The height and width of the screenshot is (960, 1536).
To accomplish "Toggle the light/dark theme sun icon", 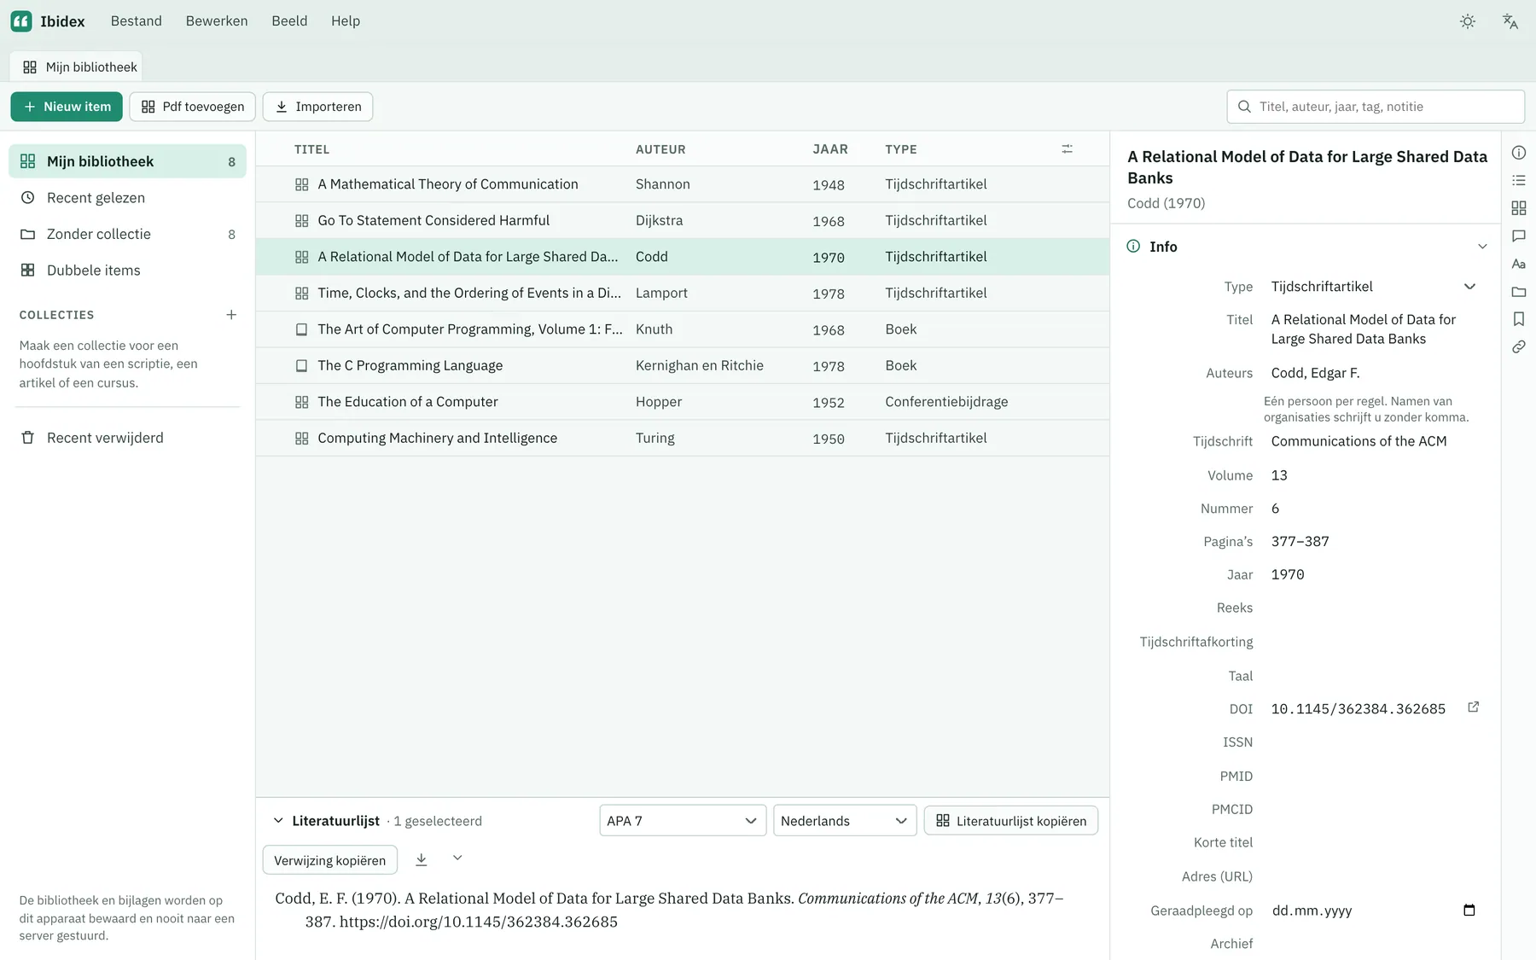I will (x=1467, y=21).
